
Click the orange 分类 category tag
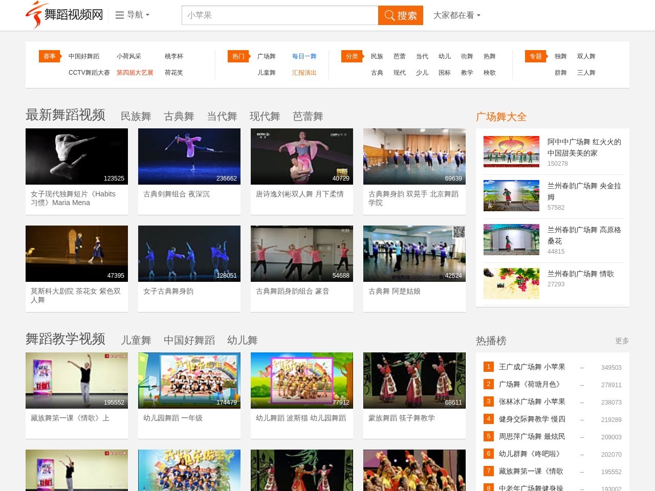pos(352,56)
